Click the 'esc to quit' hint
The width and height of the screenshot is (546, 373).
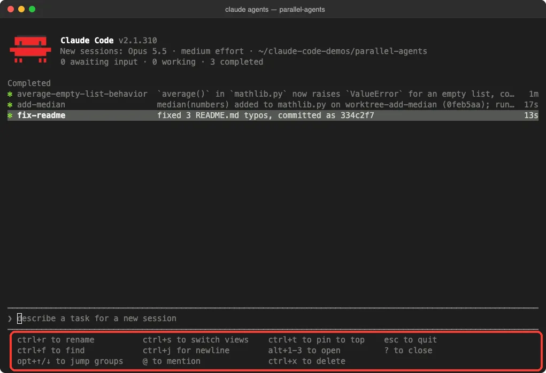pyautogui.click(x=411, y=339)
